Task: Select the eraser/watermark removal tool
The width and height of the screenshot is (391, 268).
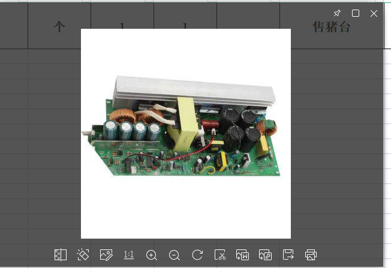Action: (83, 255)
